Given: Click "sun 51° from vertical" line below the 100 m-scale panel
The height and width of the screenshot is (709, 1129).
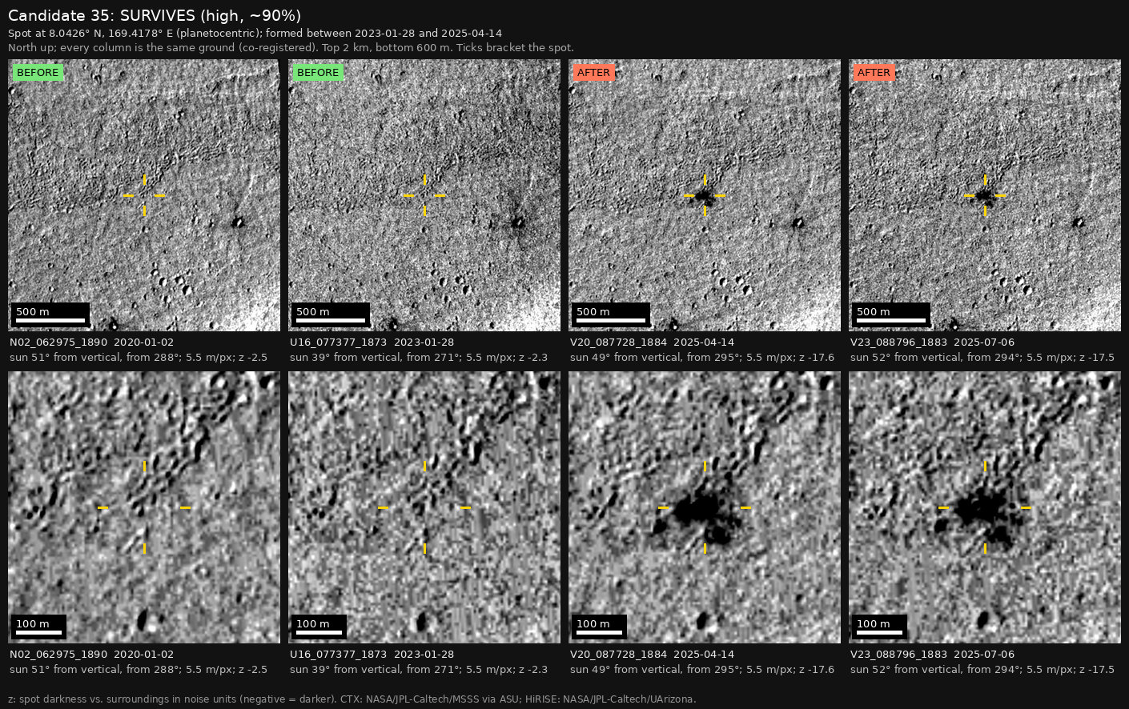Looking at the screenshot, I should 139,670.
